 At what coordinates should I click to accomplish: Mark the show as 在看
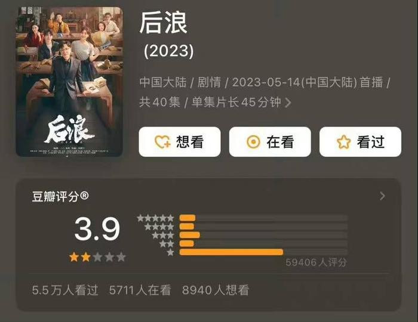(x=270, y=141)
